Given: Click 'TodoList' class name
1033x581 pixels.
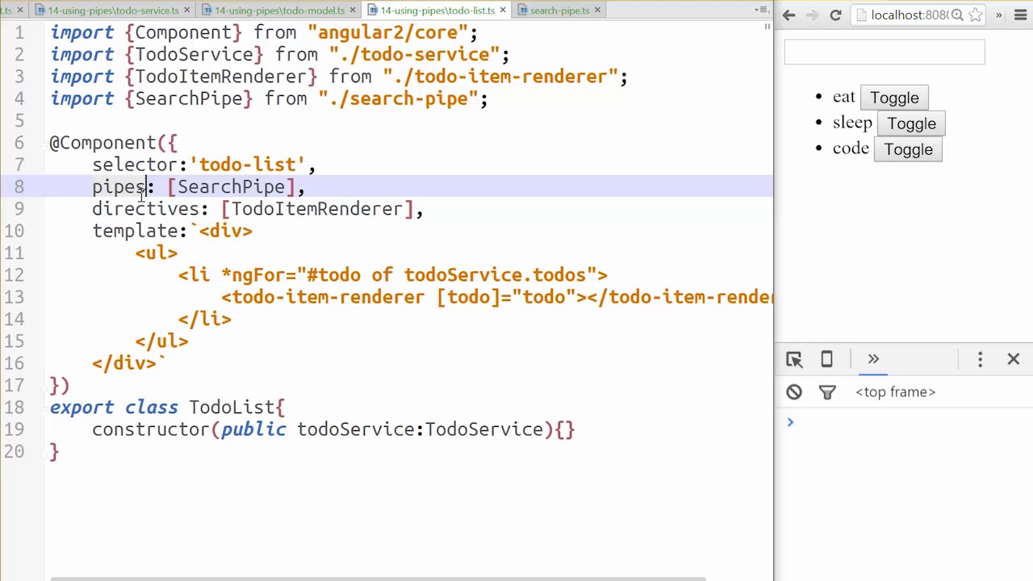Looking at the screenshot, I should 232,408.
